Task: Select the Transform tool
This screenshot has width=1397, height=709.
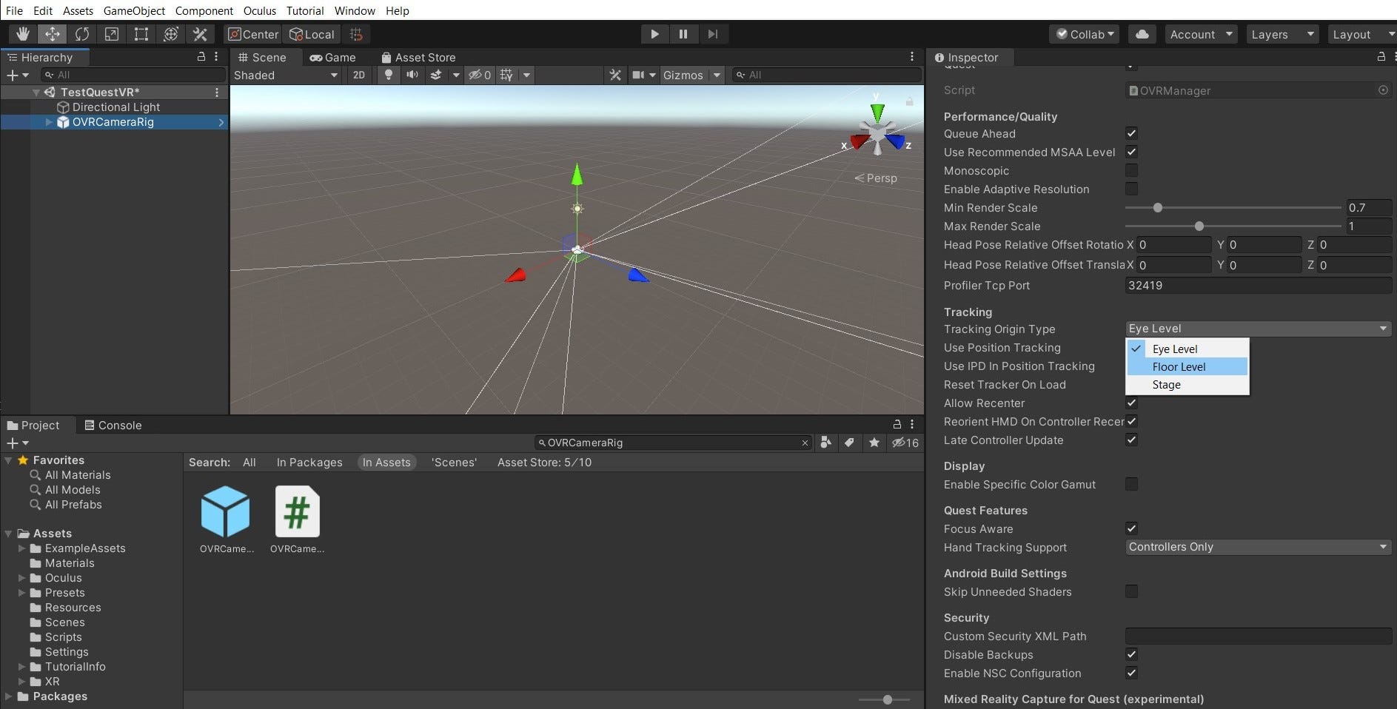Action: (x=171, y=34)
